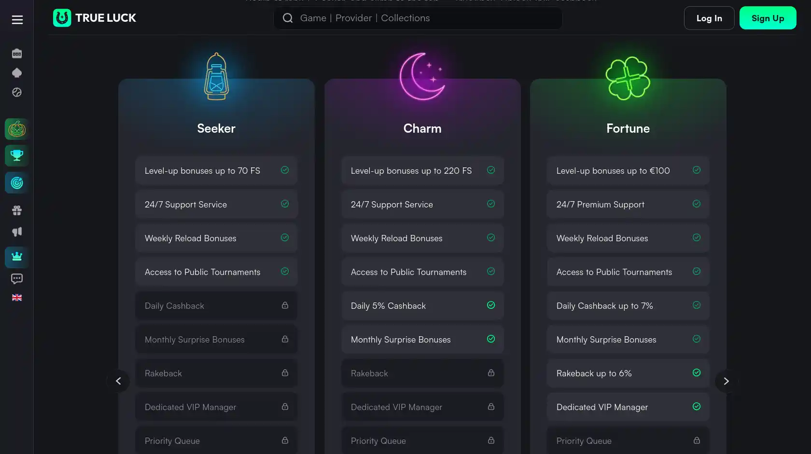Click check icon on Charm Monthly Surprise Bonuses
Image resolution: width=811 pixels, height=454 pixels.
tap(491, 339)
